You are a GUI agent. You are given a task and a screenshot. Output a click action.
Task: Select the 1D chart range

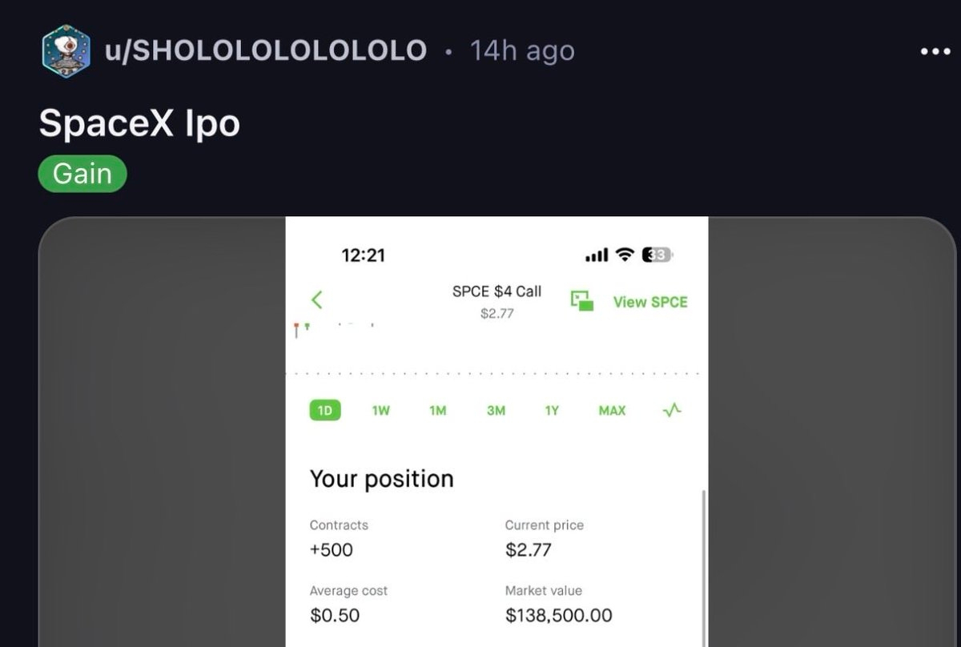[x=325, y=411]
